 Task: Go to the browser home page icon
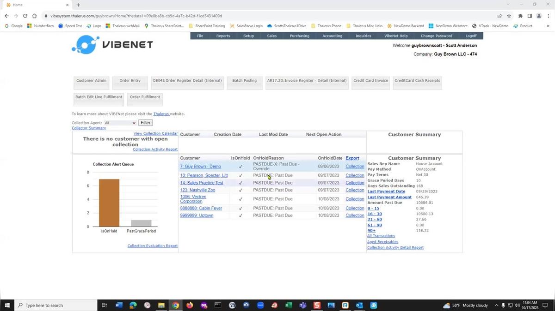pyautogui.click(x=35, y=16)
